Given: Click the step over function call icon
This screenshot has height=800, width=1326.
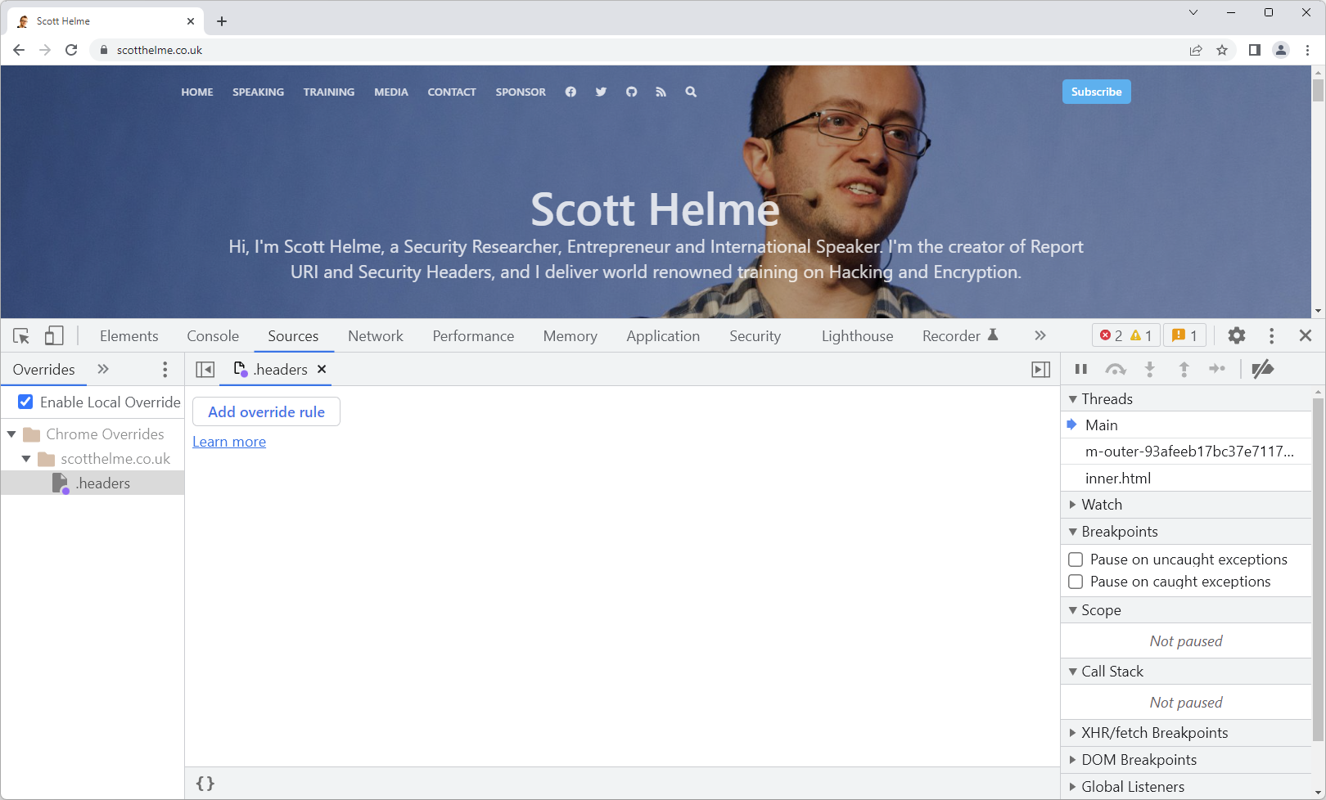Looking at the screenshot, I should click(1116, 369).
